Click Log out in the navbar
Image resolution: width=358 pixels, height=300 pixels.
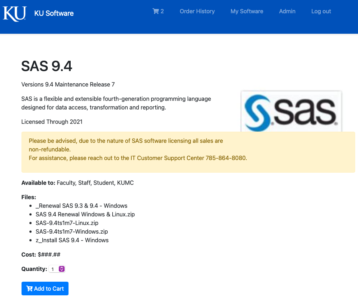321,11
